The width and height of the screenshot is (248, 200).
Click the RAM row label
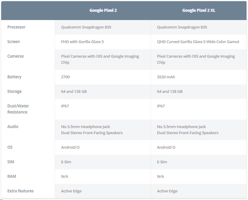tap(12, 176)
